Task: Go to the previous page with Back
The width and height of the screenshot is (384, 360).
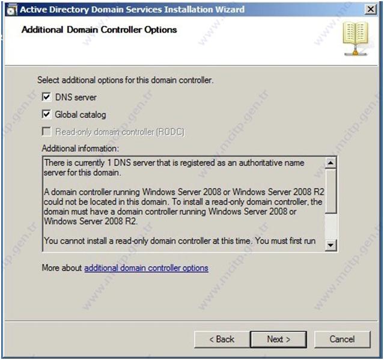Action: (222, 339)
